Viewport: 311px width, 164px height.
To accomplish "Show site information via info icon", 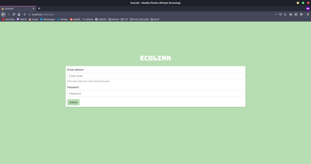I will 29,14.
